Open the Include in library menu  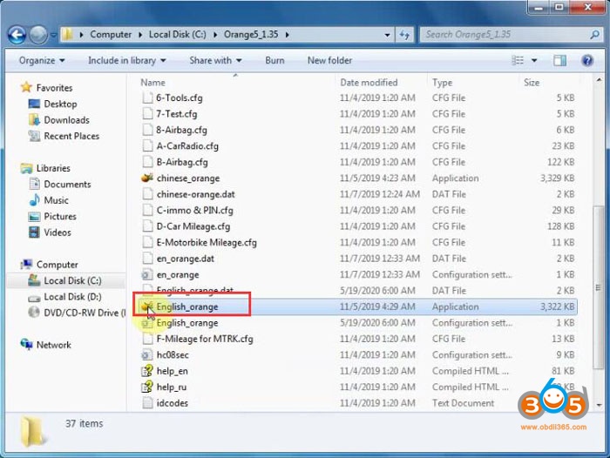(127, 61)
